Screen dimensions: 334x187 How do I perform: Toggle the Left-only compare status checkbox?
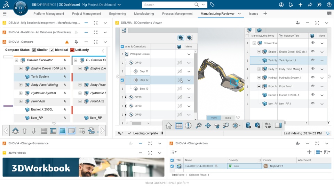pos(72,50)
